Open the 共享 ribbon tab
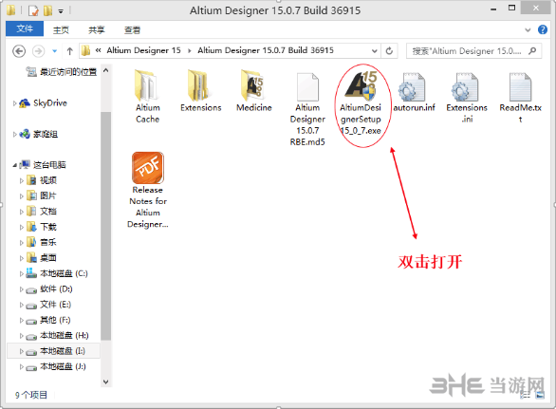This screenshot has height=409, width=556. 97,30
